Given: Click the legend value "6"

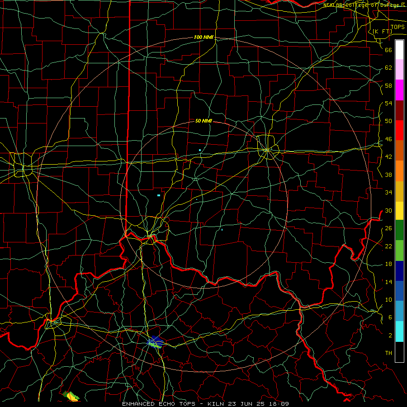Looking at the screenshot, I should coord(390,317).
